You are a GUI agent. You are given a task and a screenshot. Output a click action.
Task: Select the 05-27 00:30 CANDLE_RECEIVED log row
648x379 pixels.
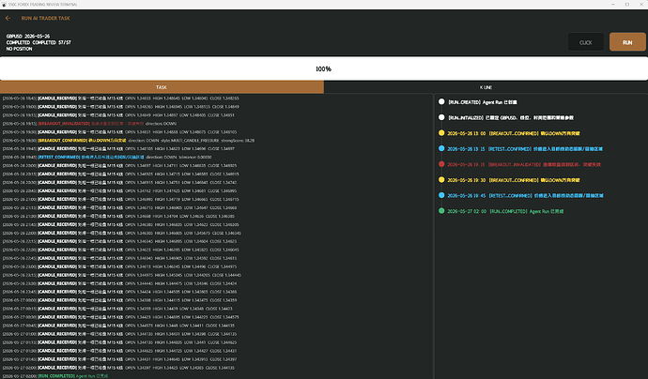[120, 317]
